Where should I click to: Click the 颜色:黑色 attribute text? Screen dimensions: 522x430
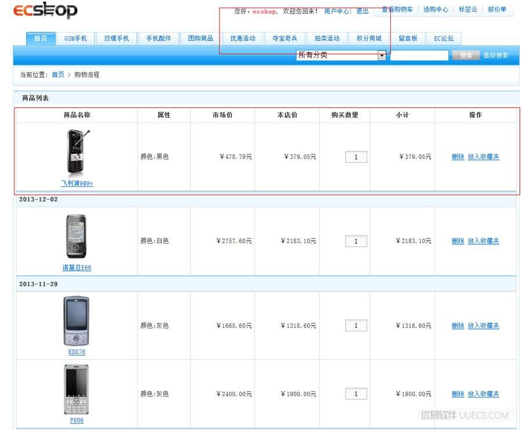pos(154,157)
